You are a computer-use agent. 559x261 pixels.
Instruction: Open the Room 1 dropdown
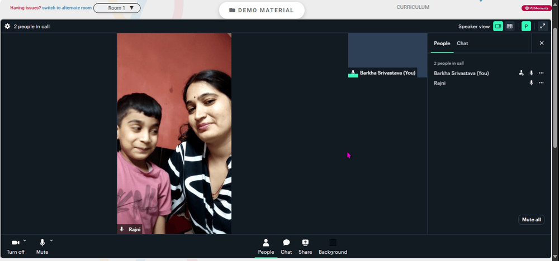pyautogui.click(x=117, y=8)
